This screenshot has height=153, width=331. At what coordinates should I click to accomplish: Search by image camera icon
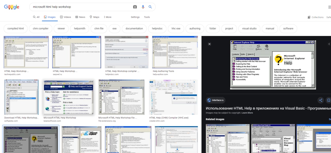[135, 7]
